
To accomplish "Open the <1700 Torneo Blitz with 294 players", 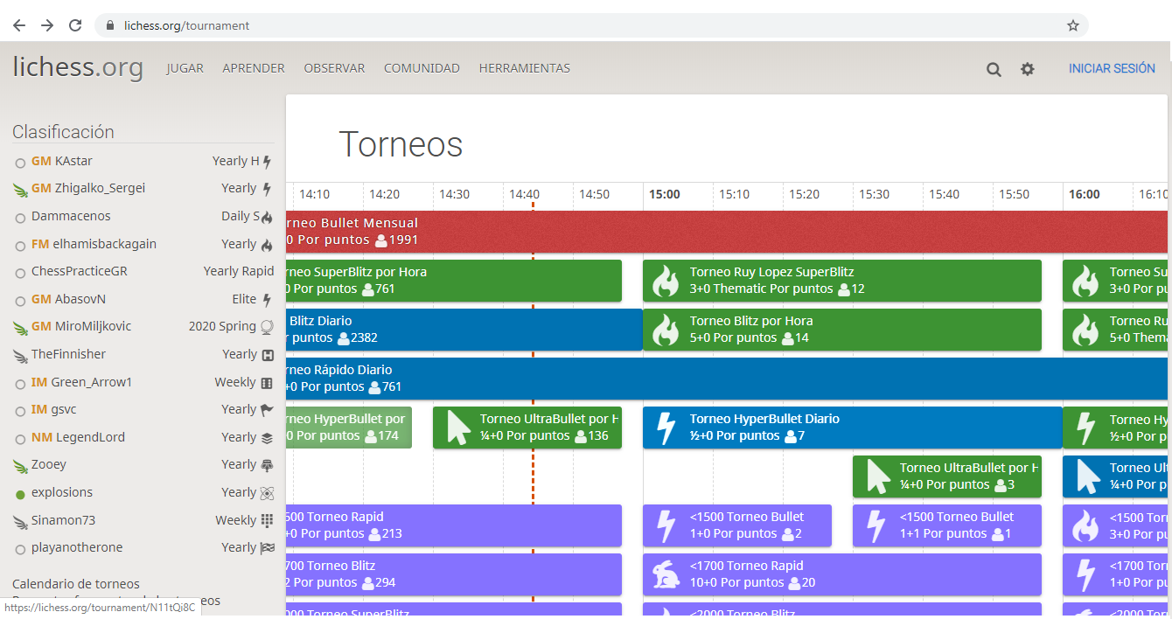I will pyautogui.click(x=454, y=574).
